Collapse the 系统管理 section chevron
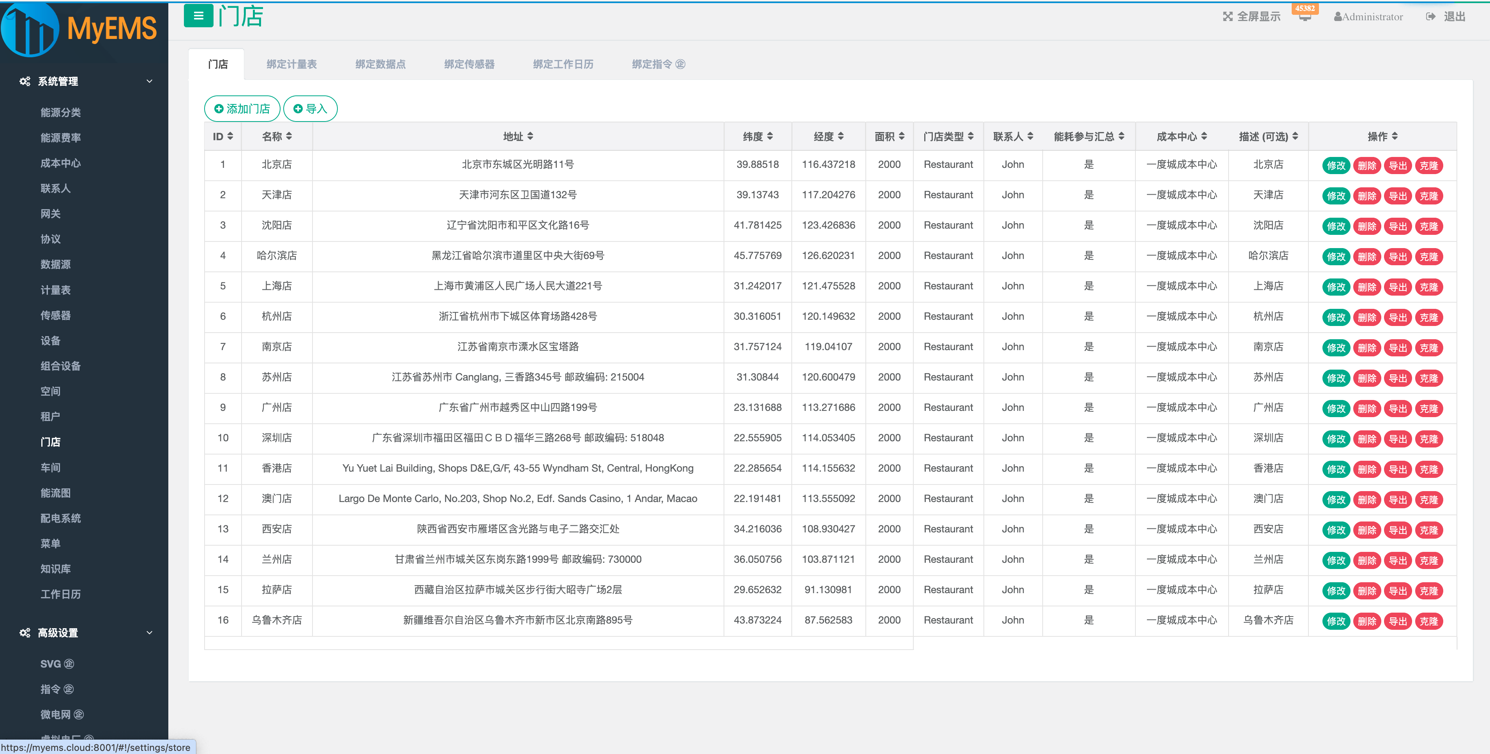The height and width of the screenshot is (754, 1490). click(149, 81)
